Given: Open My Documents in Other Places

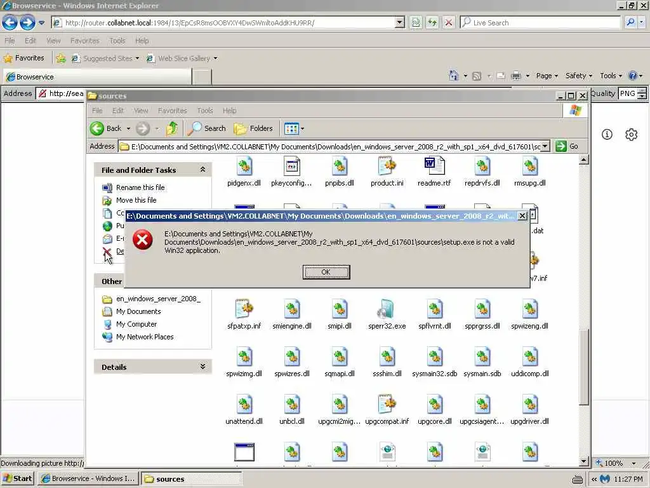Looking at the screenshot, I should coord(138,311).
